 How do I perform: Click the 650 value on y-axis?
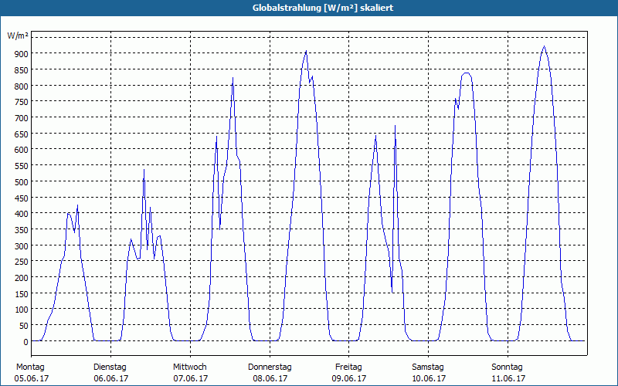coord(22,134)
